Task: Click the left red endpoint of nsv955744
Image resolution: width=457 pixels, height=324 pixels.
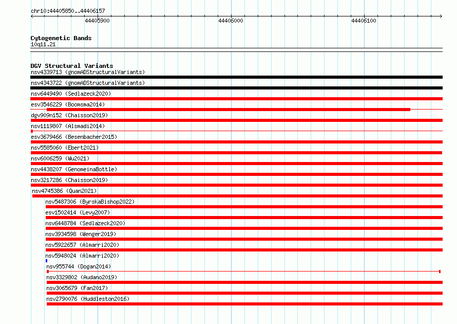Action: pyautogui.click(x=48, y=272)
